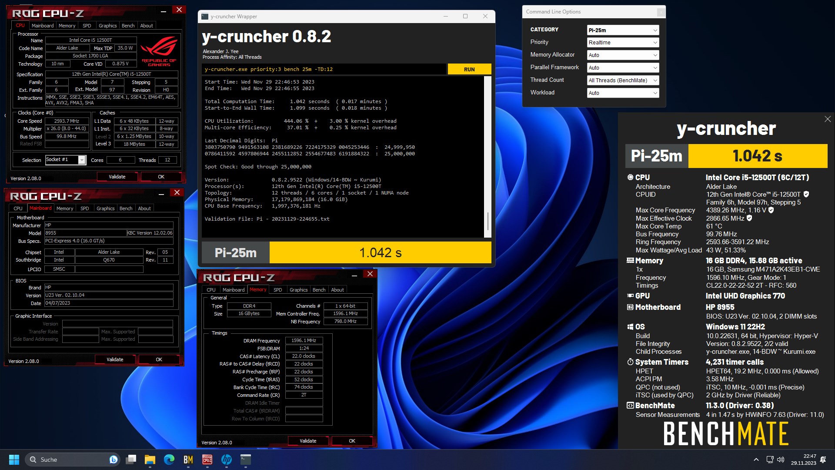The width and height of the screenshot is (835, 470).
Task: Show hidden system tray icons
Action: point(756,460)
